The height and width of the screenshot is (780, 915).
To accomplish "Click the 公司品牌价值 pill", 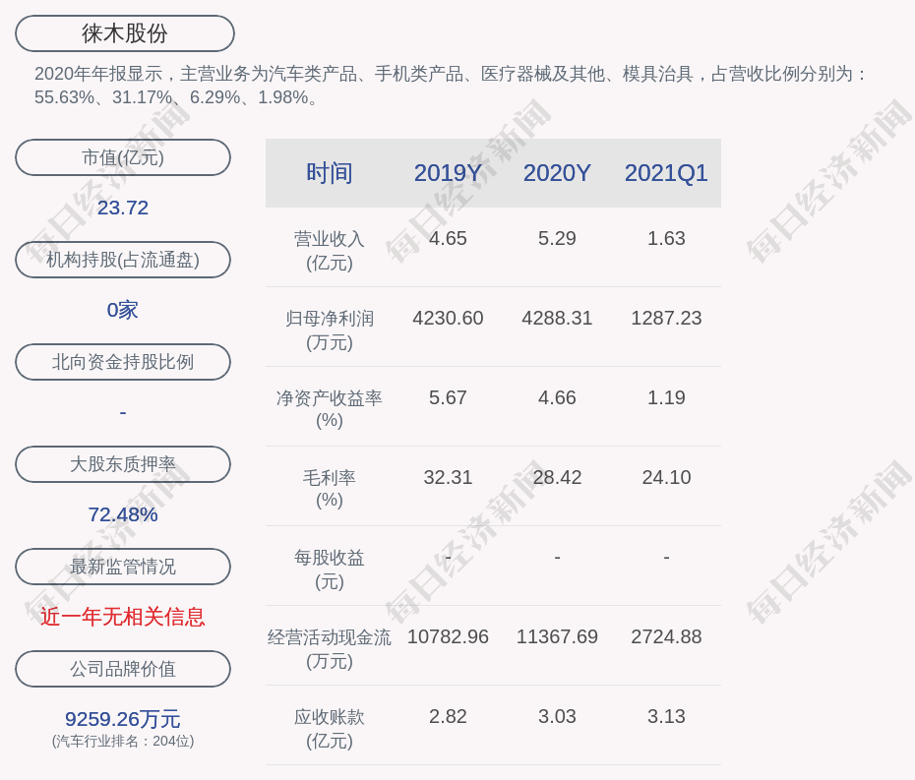I will click(x=123, y=669).
